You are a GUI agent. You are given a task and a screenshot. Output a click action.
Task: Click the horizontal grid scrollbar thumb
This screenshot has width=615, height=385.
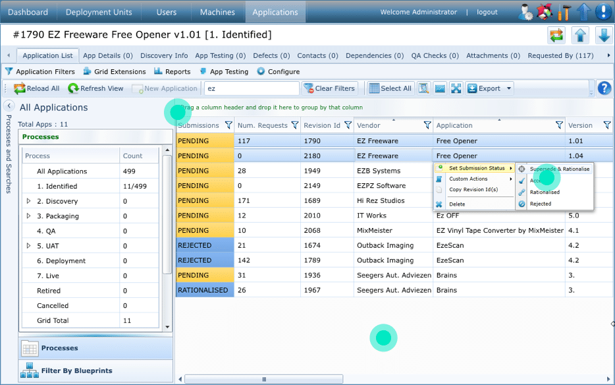263,379
